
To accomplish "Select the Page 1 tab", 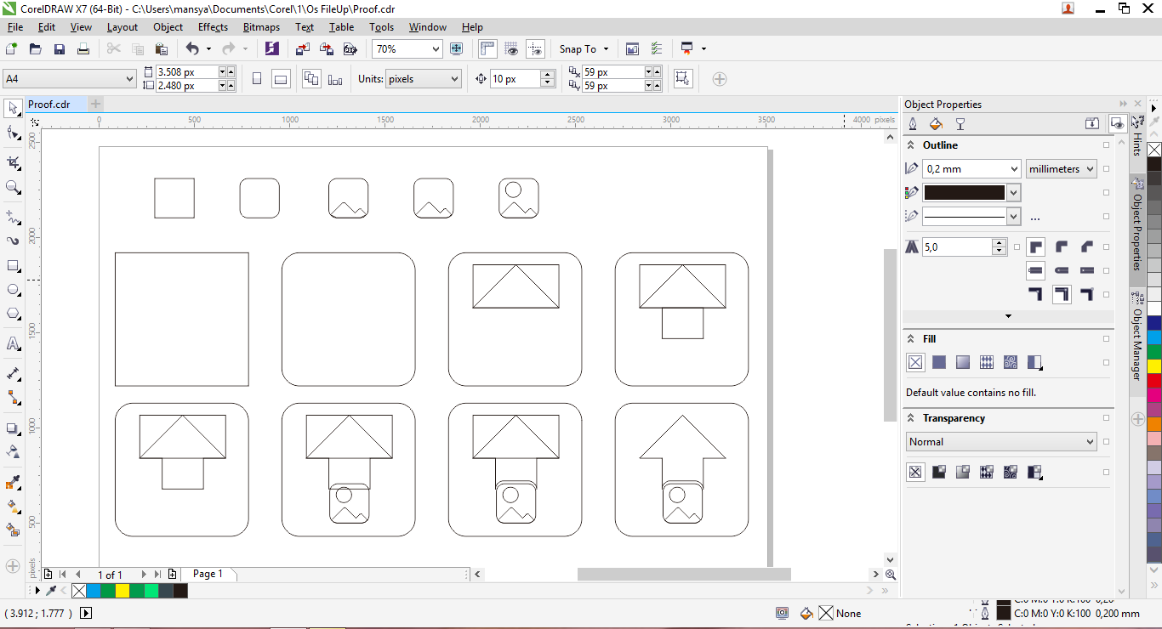I will click(x=208, y=574).
